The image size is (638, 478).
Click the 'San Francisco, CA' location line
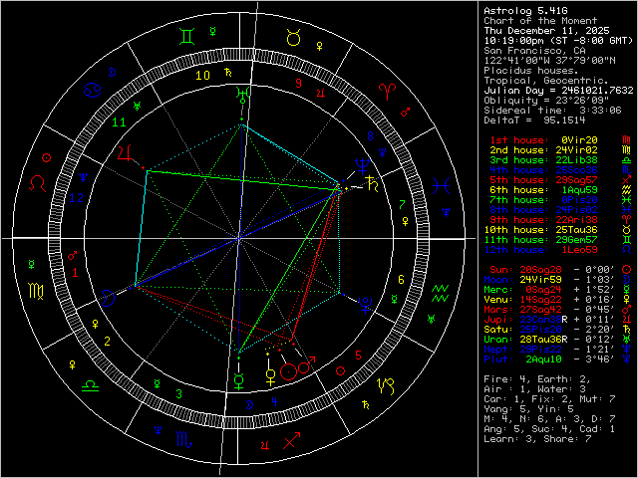pos(534,51)
